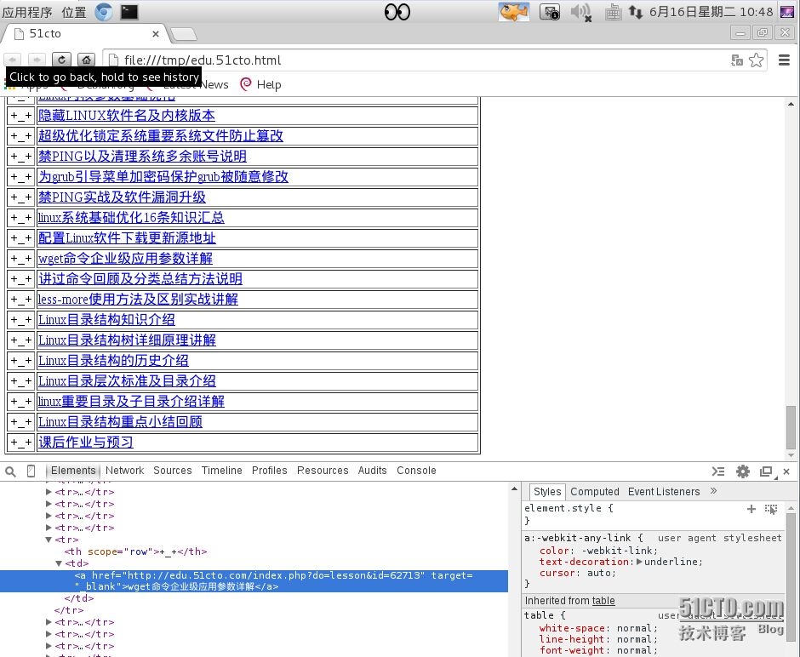Screen dimensions: 800x657
Task: Click the keyboard input tray icon
Action: click(613, 12)
